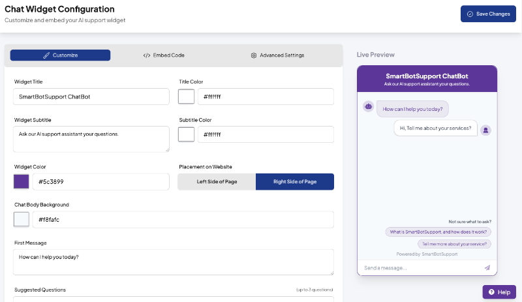This screenshot has width=522, height=302.
Task: Open the Embed Code tab
Action: 164,55
